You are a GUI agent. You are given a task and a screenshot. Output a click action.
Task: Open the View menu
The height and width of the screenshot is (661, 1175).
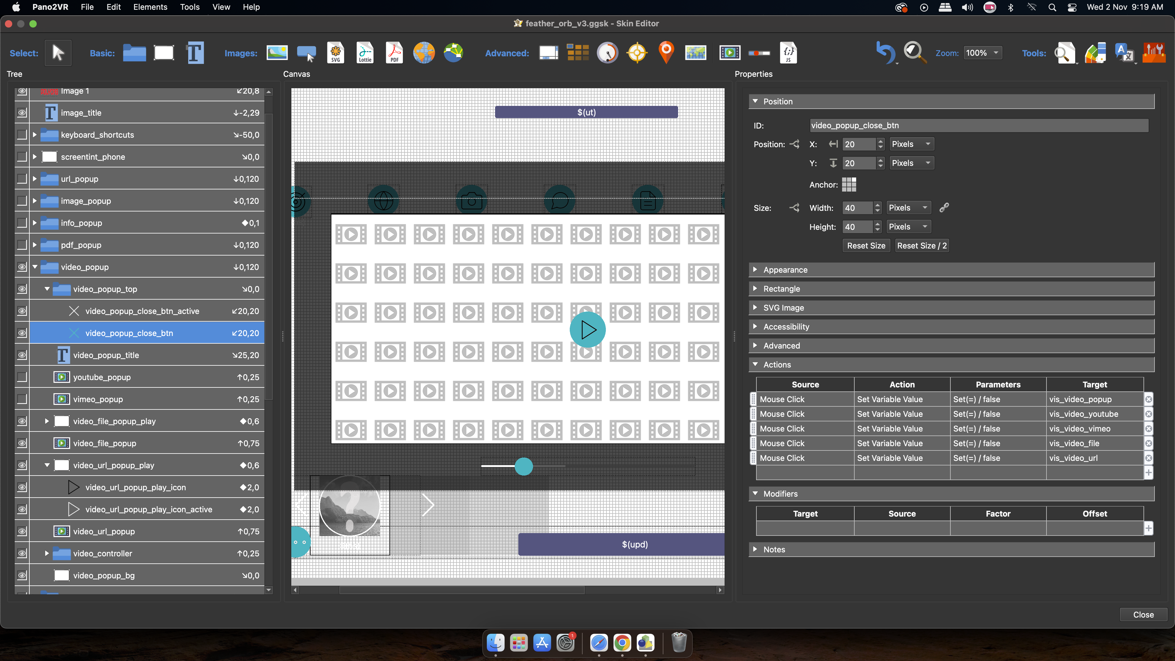coord(221,7)
